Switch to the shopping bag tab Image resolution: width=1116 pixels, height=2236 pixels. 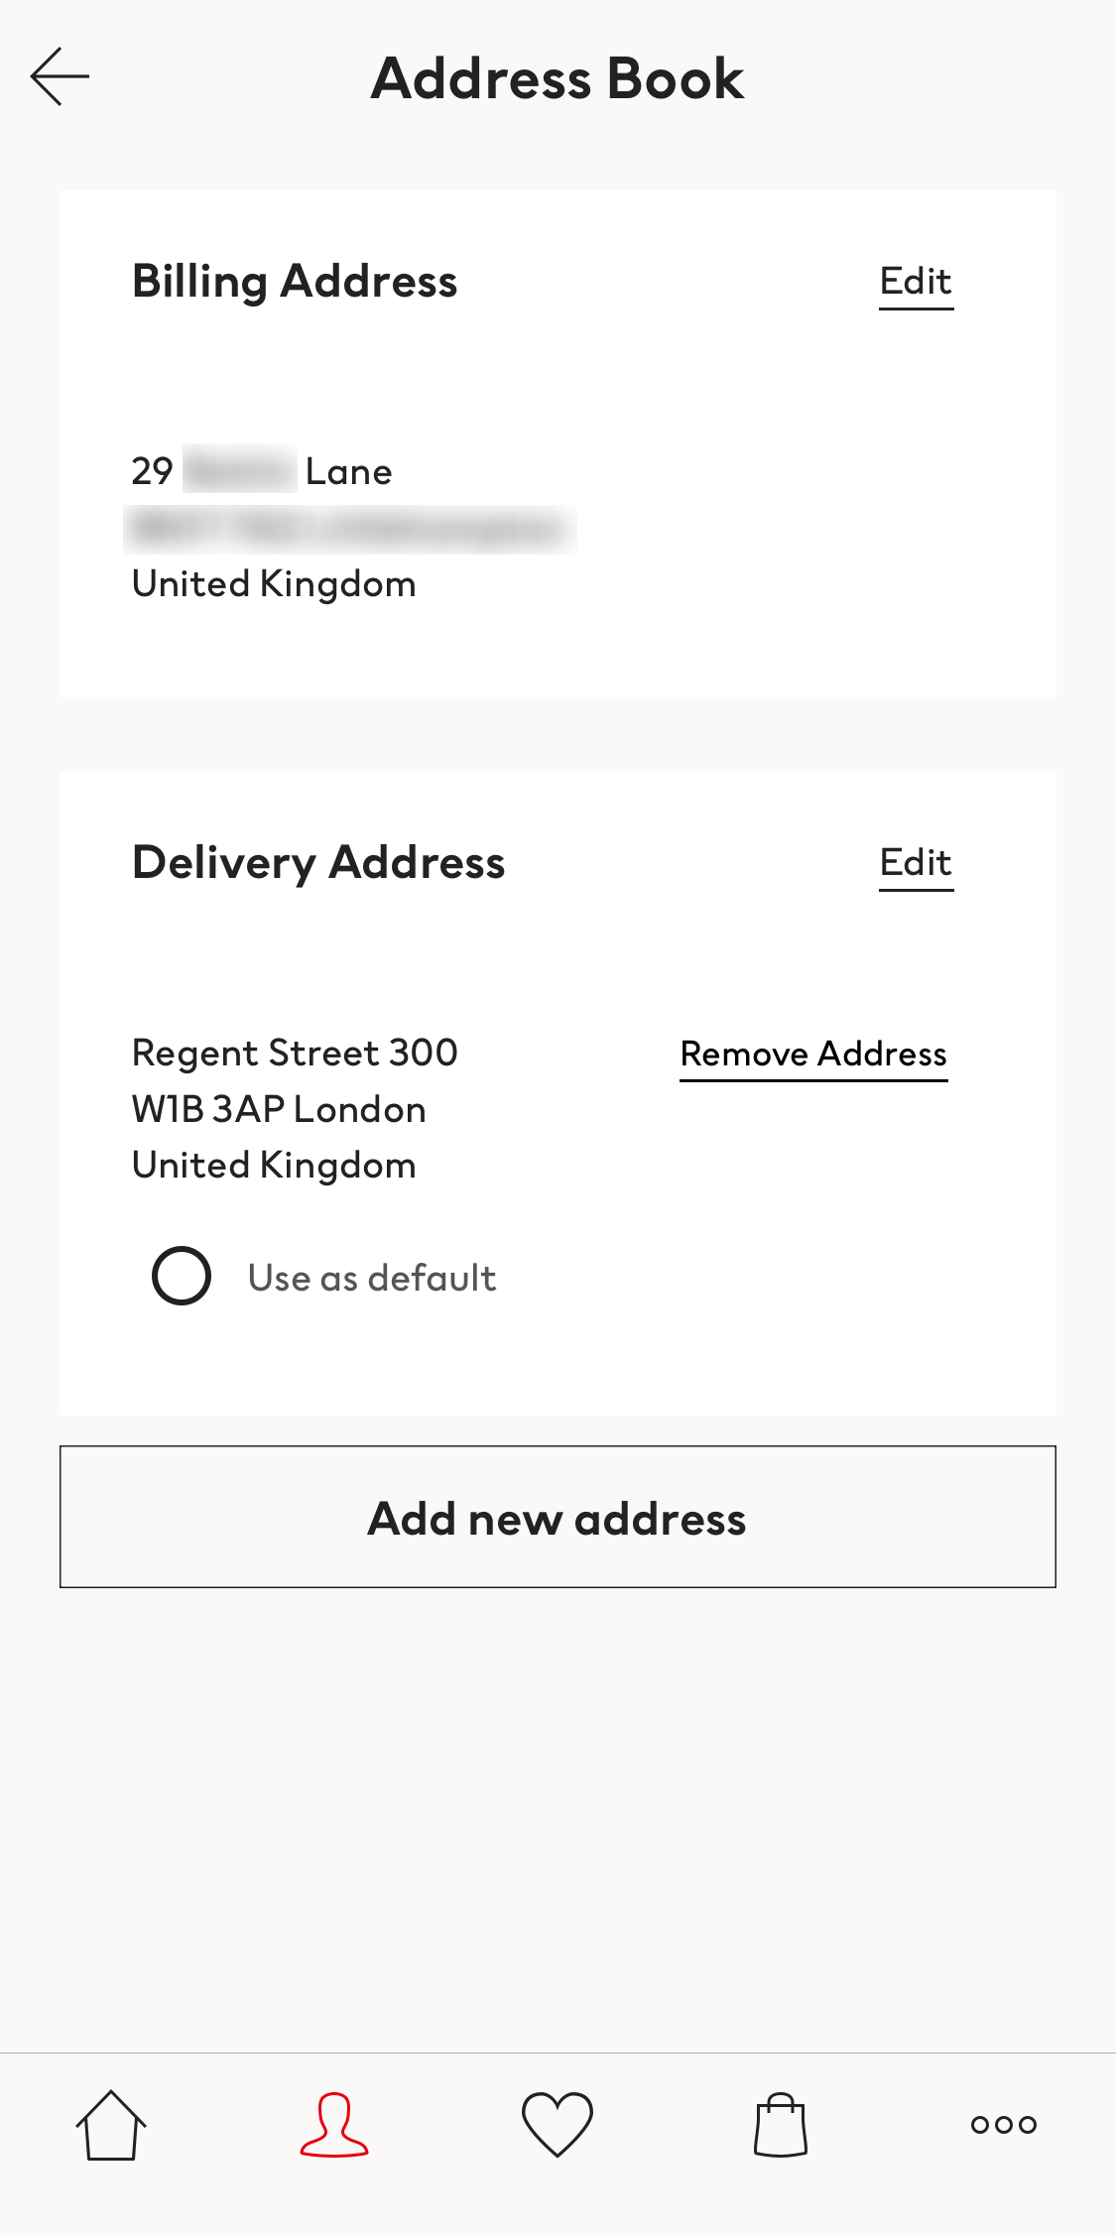[x=781, y=2123]
